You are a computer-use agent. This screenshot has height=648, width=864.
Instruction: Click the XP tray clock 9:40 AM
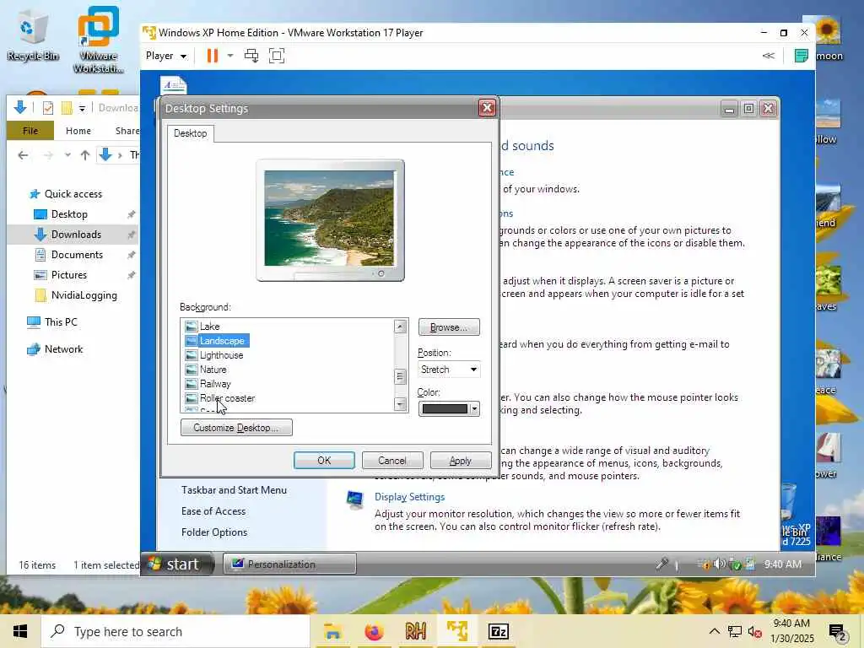click(x=782, y=564)
